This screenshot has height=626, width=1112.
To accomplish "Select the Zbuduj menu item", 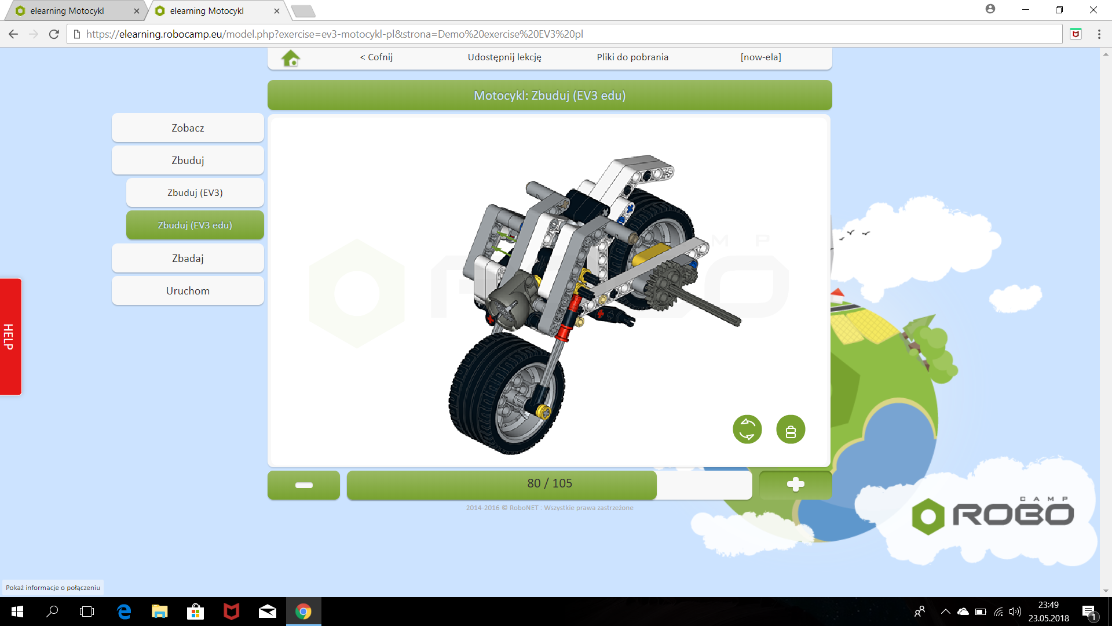I will (x=188, y=160).
